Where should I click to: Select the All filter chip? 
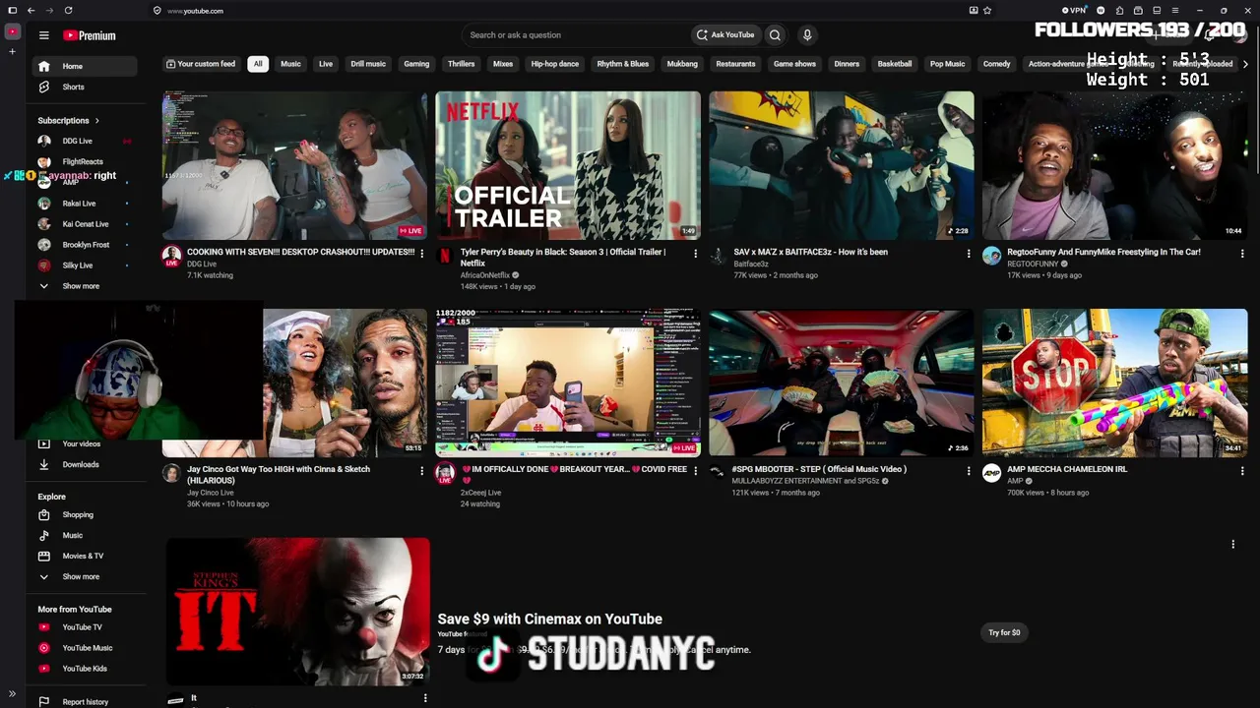(258, 64)
